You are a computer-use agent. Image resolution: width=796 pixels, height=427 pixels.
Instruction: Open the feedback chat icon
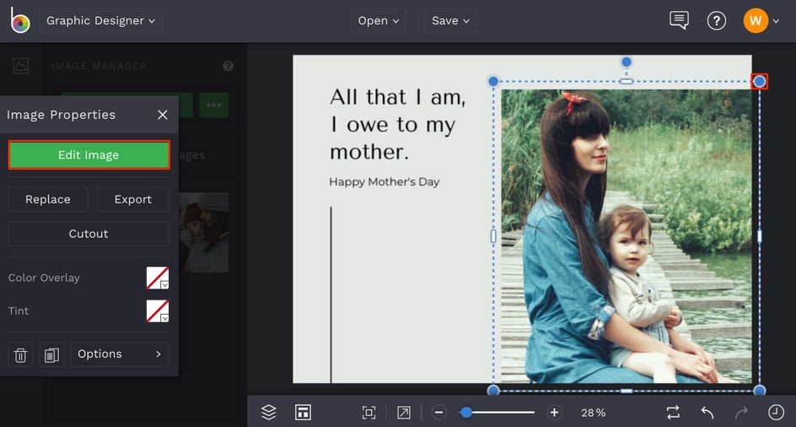click(x=679, y=20)
